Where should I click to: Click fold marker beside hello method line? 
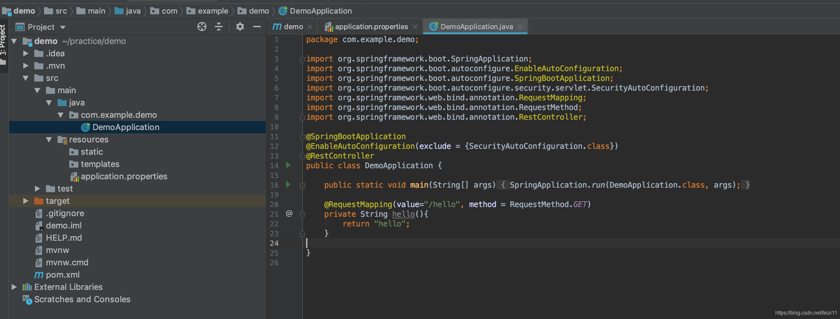[302, 214]
